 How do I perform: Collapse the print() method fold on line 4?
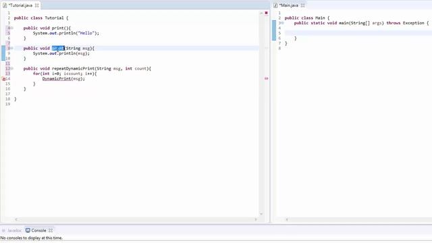pyautogui.click(x=12, y=28)
